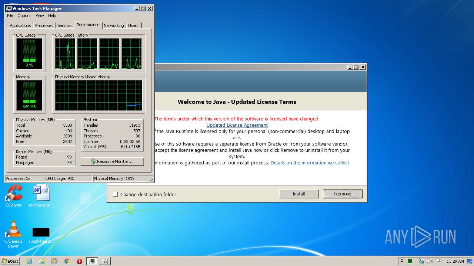
Task: Open the Help menu in Task Manager
Action: (52, 16)
